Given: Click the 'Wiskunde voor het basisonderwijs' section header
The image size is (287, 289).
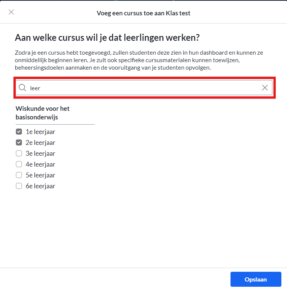Looking at the screenshot, I should 43,113.
